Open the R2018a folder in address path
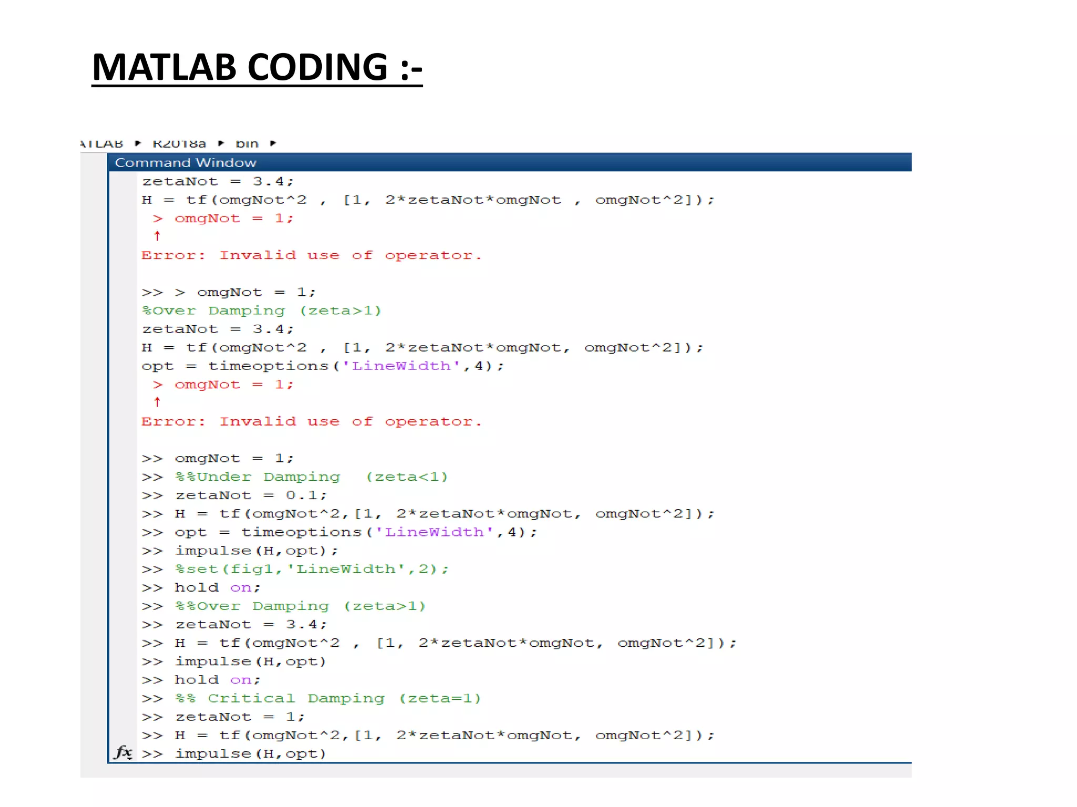1077x807 pixels. (179, 143)
